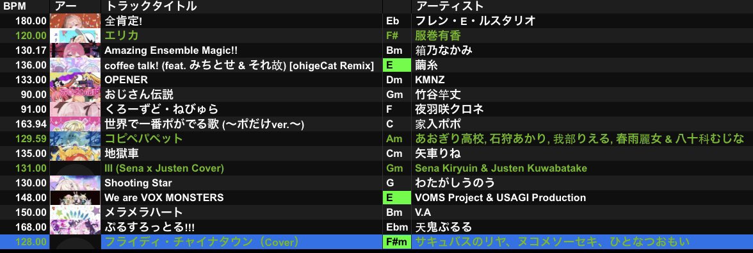Screen dimensions: 753x253
Task: Select track title 全肯定!
Action: tap(123, 20)
